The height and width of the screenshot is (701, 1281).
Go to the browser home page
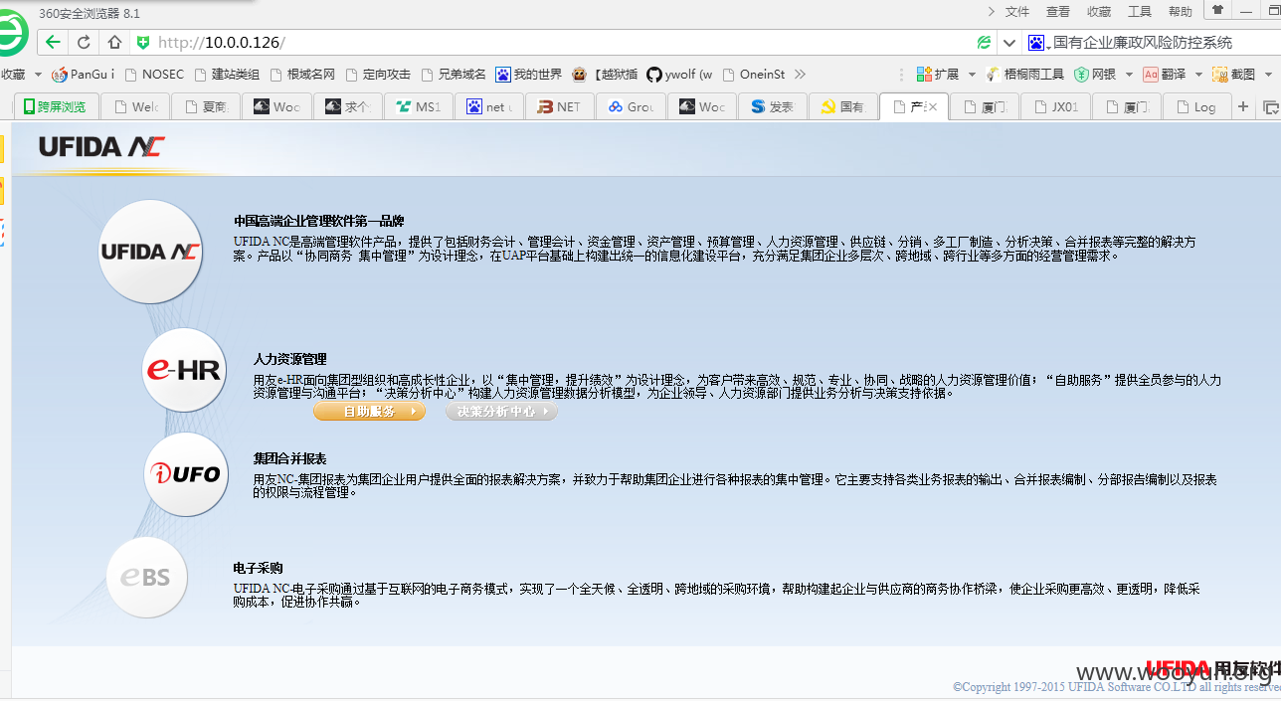(114, 42)
